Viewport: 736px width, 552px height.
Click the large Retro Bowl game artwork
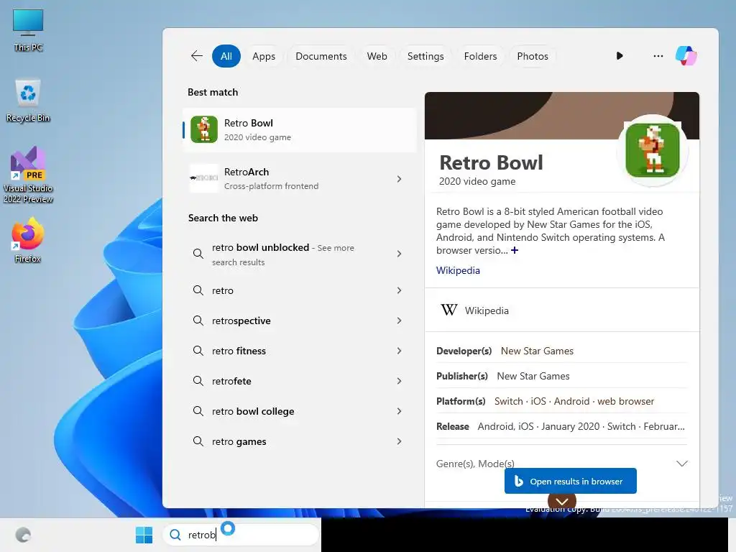coord(653,149)
